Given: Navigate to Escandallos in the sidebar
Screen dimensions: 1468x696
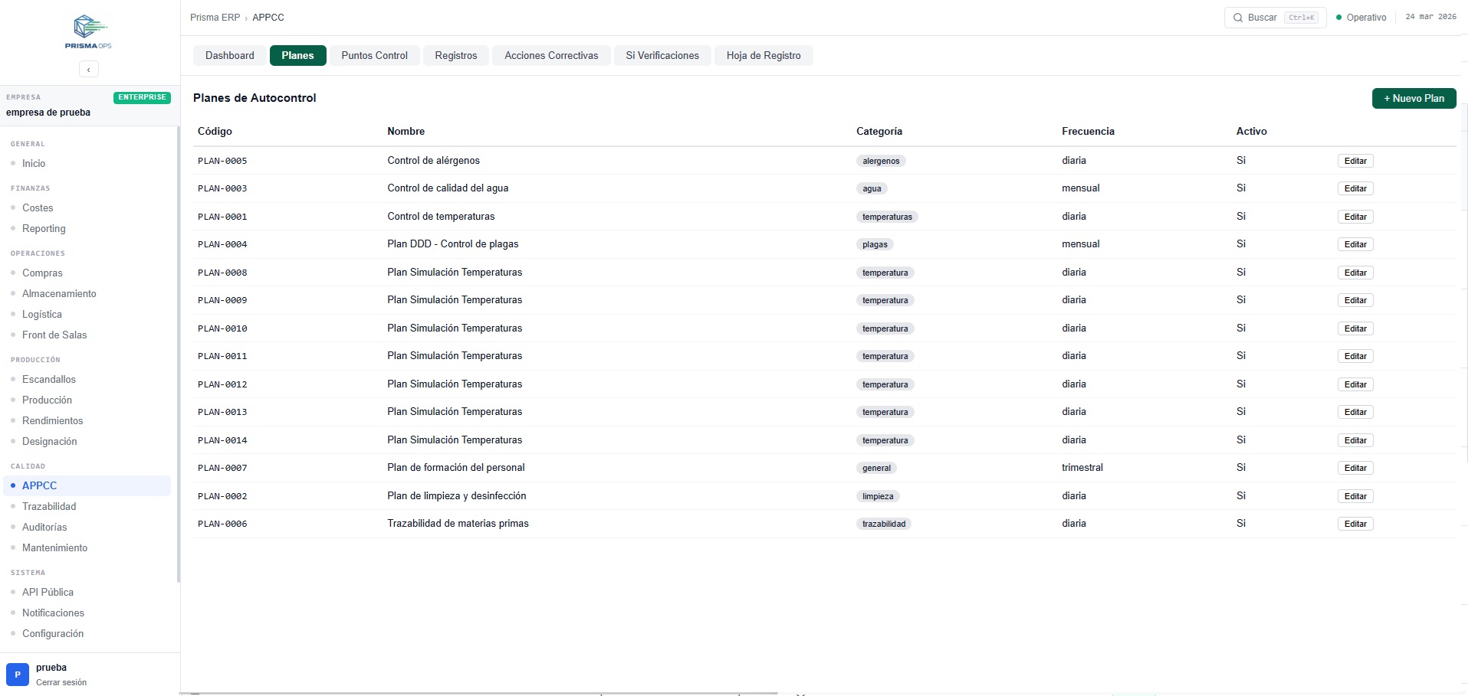Looking at the screenshot, I should [x=49, y=379].
